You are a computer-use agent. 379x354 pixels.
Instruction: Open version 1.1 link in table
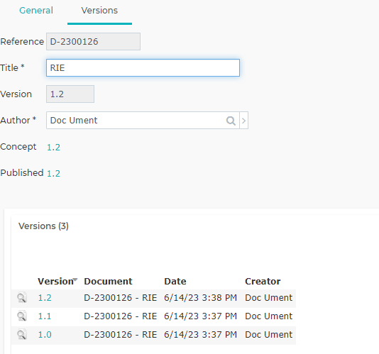coord(45,316)
